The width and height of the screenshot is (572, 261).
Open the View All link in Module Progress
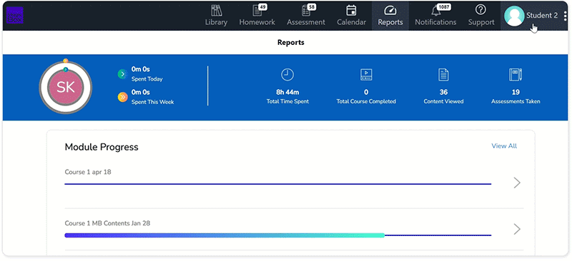[504, 146]
